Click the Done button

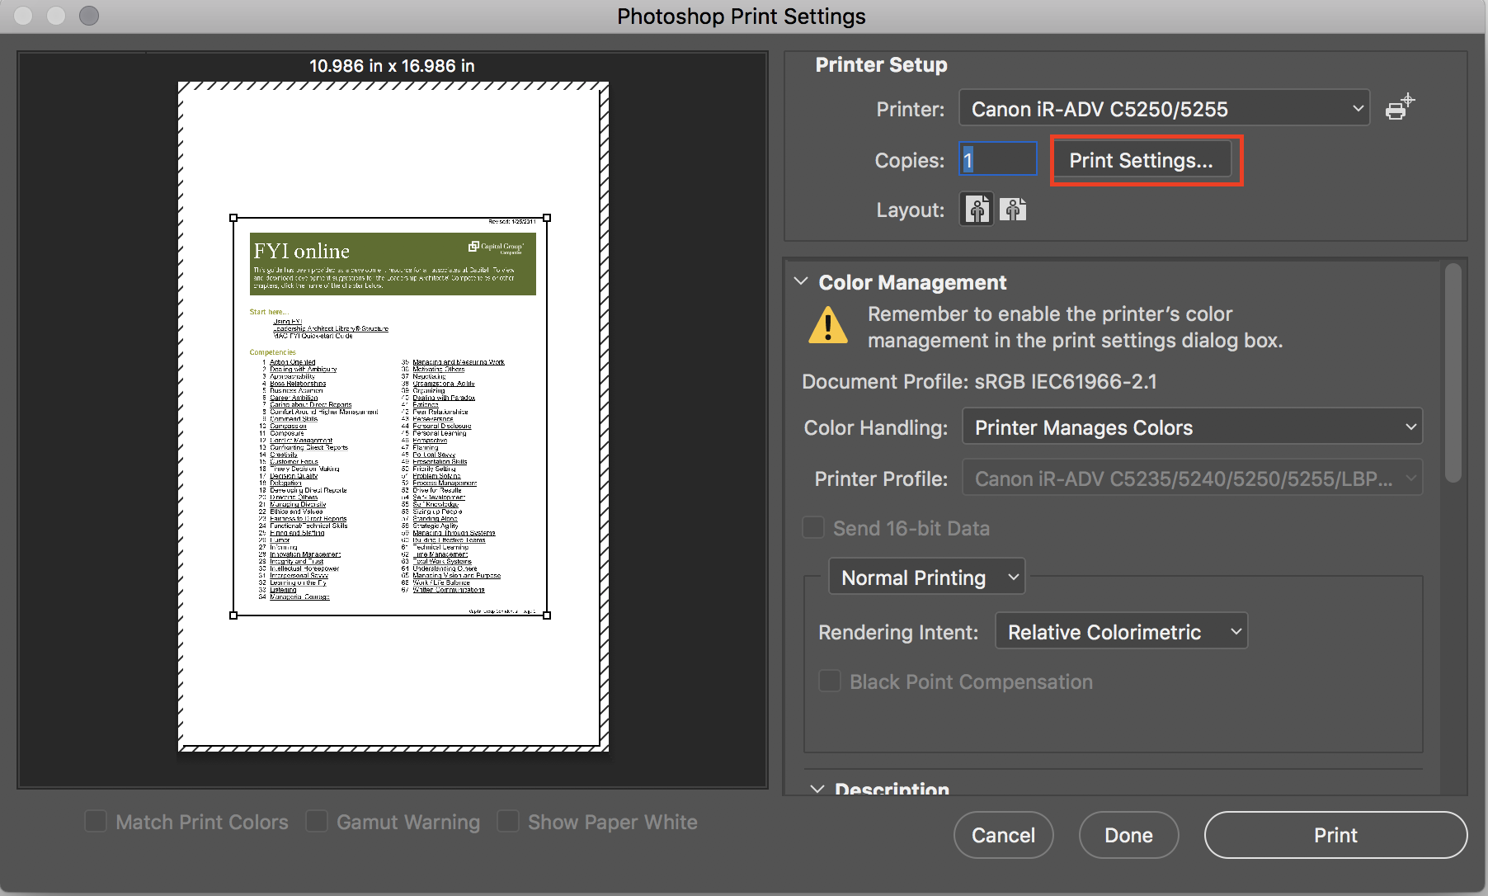(1128, 834)
